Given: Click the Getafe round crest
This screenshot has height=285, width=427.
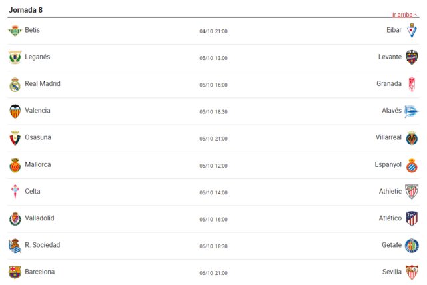Looking at the screenshot, I should coord(412,246).
